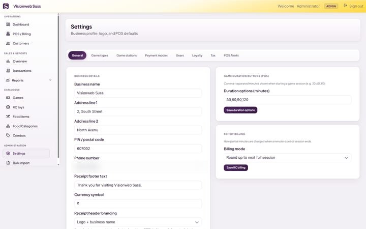Open Bulk import via file icon
366x229 pixels.
[8, 163]
